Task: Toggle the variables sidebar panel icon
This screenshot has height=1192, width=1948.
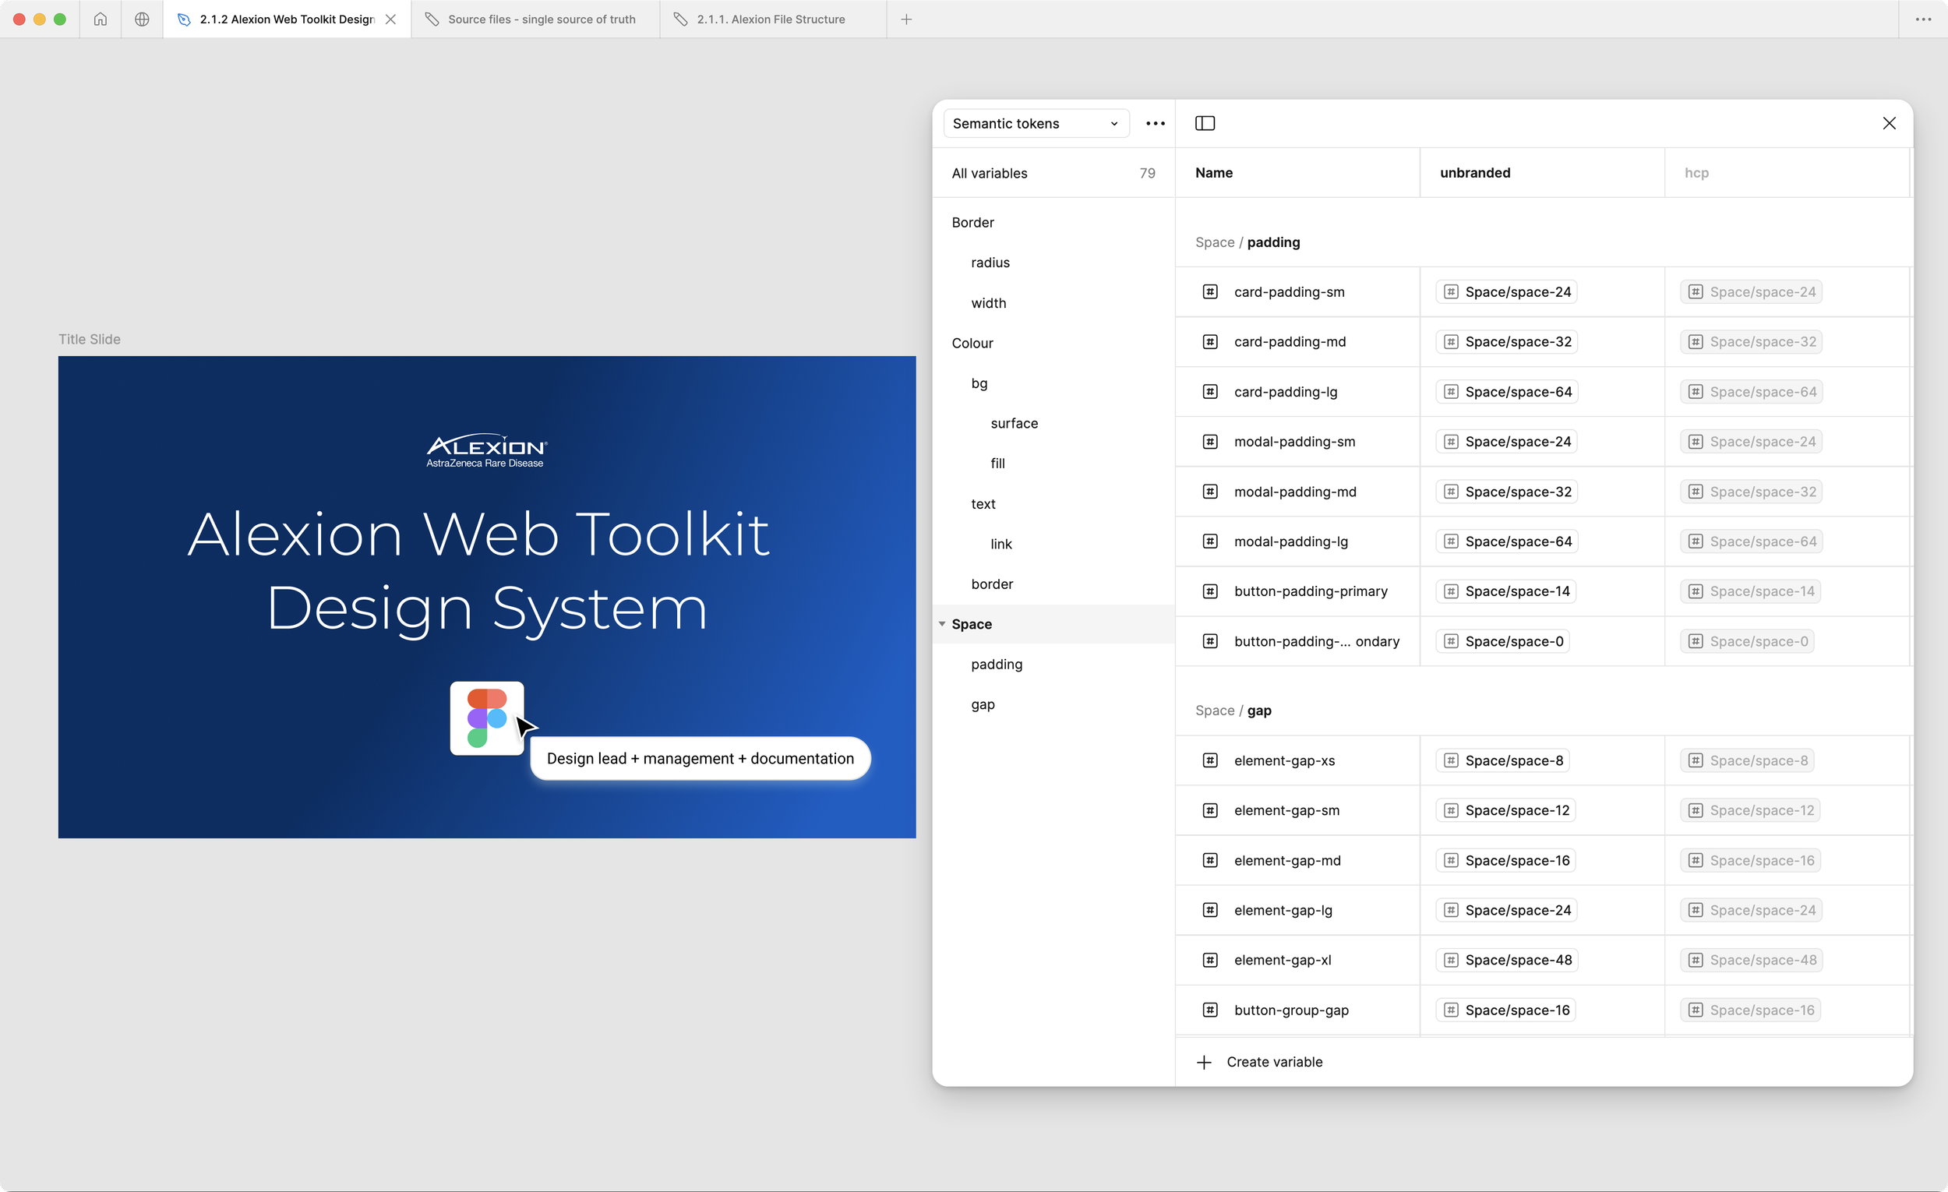Action: pos(1205,123)
